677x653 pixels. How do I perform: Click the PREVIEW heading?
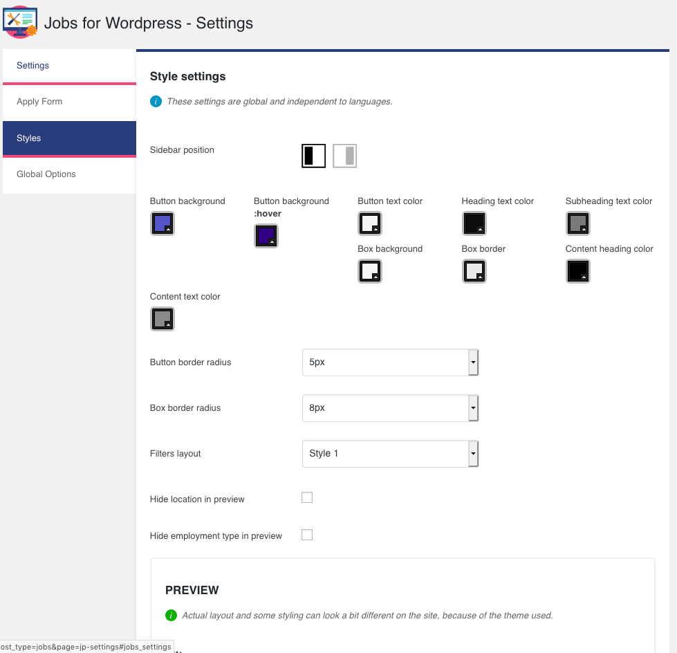(x=192, y=590)
